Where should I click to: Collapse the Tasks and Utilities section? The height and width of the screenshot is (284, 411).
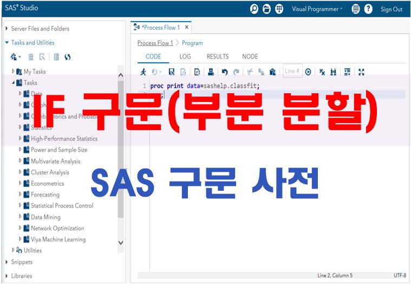click(x=7, y=42)
